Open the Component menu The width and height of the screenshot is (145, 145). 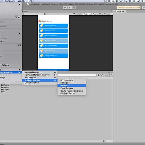click(10, 1)
